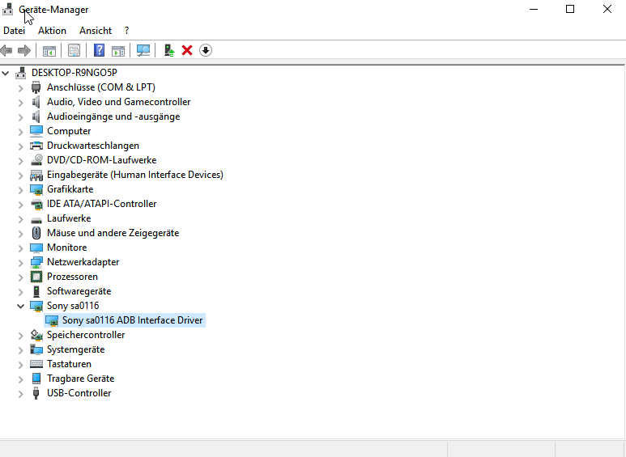Expand Druckwarteschlangen category
The width and height of the screenshot is (626, 457).
coord(21,146)
